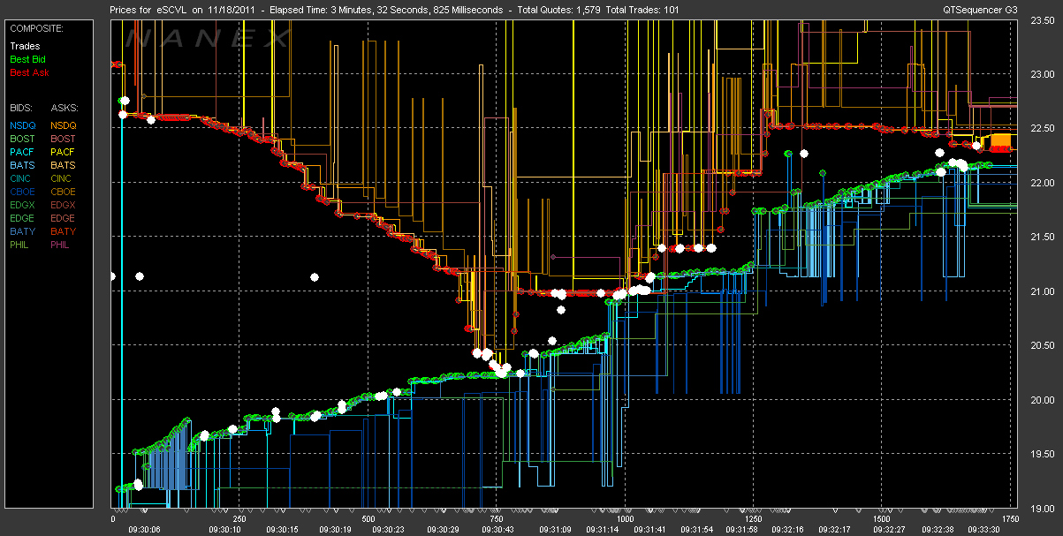1063x536 pixels.
Task: Click the 09:31:41 time axis label
Action: tap(649, 529)
